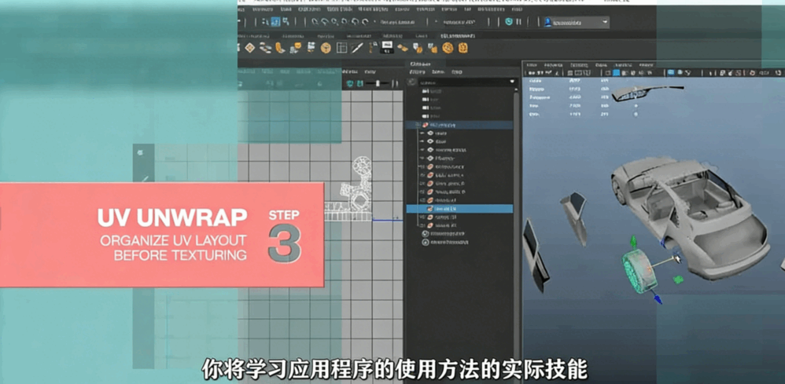
Task: Toggle the blue-highlighted selection mode icon in status line
Action: click(x=275, y=22)
